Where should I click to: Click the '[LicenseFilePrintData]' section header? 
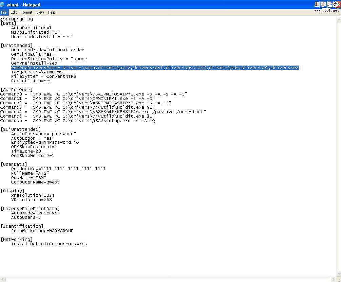click(x=30, y=209)
